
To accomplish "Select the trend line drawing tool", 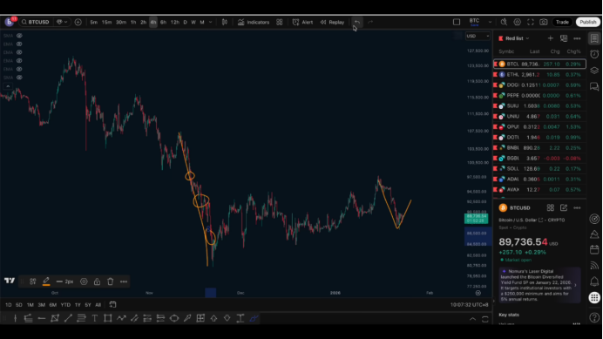I will pyautogui.click(x=68, y=318).
